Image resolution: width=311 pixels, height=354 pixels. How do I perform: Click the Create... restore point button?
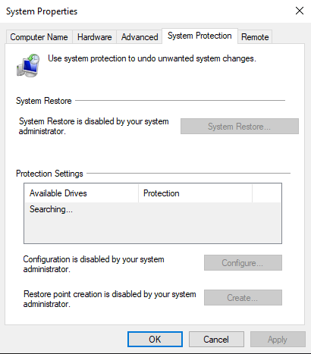pos(243,298)
